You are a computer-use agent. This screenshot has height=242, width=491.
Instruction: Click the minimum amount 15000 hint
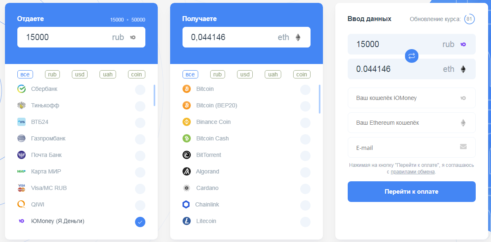(x=117, y=20)
